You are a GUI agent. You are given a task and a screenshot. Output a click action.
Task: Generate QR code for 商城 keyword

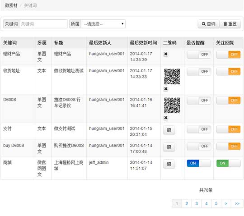pyautogui.click(x=169, y=164)
